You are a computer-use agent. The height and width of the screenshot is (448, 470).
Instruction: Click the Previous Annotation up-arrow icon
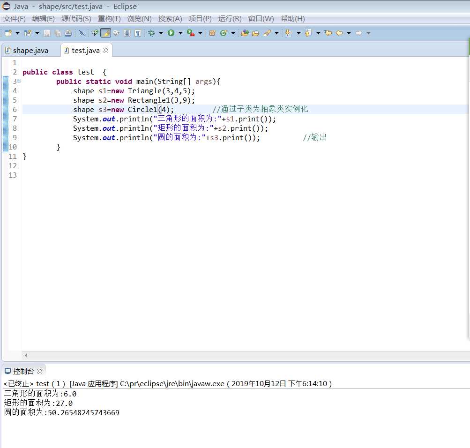[308, 33]
